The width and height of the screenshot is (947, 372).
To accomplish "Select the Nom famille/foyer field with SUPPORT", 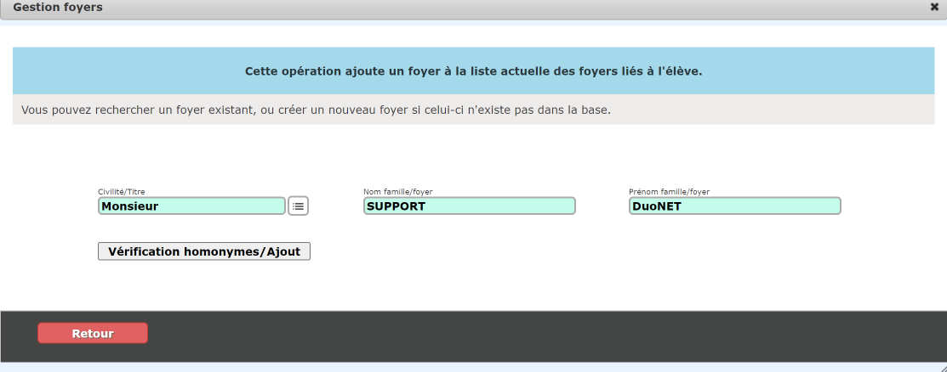I will 470,206.
